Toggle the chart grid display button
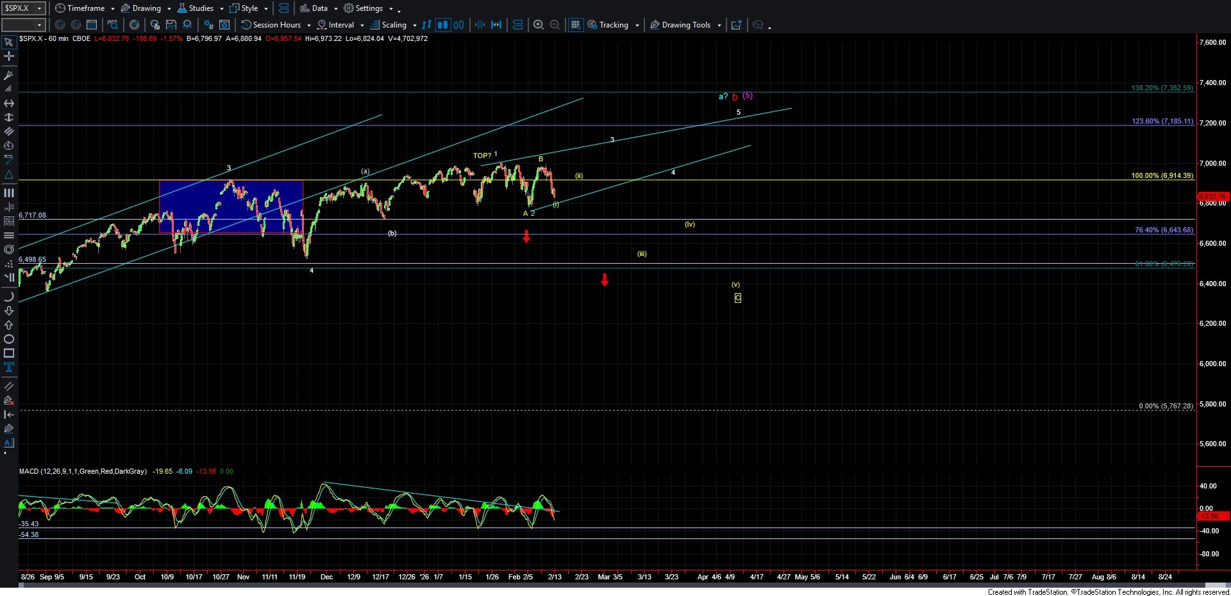Image resolution: width=1231 pixels, height=596 pixels. (x=575, y=25)
